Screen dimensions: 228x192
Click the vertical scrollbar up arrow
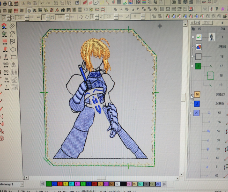tap(185, 24)
